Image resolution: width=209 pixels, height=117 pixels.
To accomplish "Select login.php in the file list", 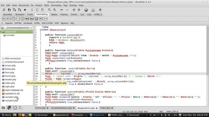I will pos(9,86).
